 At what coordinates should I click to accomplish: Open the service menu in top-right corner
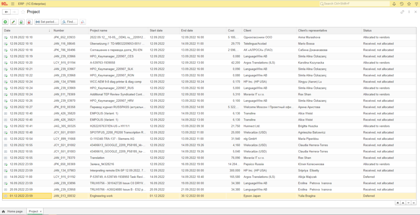416,4
